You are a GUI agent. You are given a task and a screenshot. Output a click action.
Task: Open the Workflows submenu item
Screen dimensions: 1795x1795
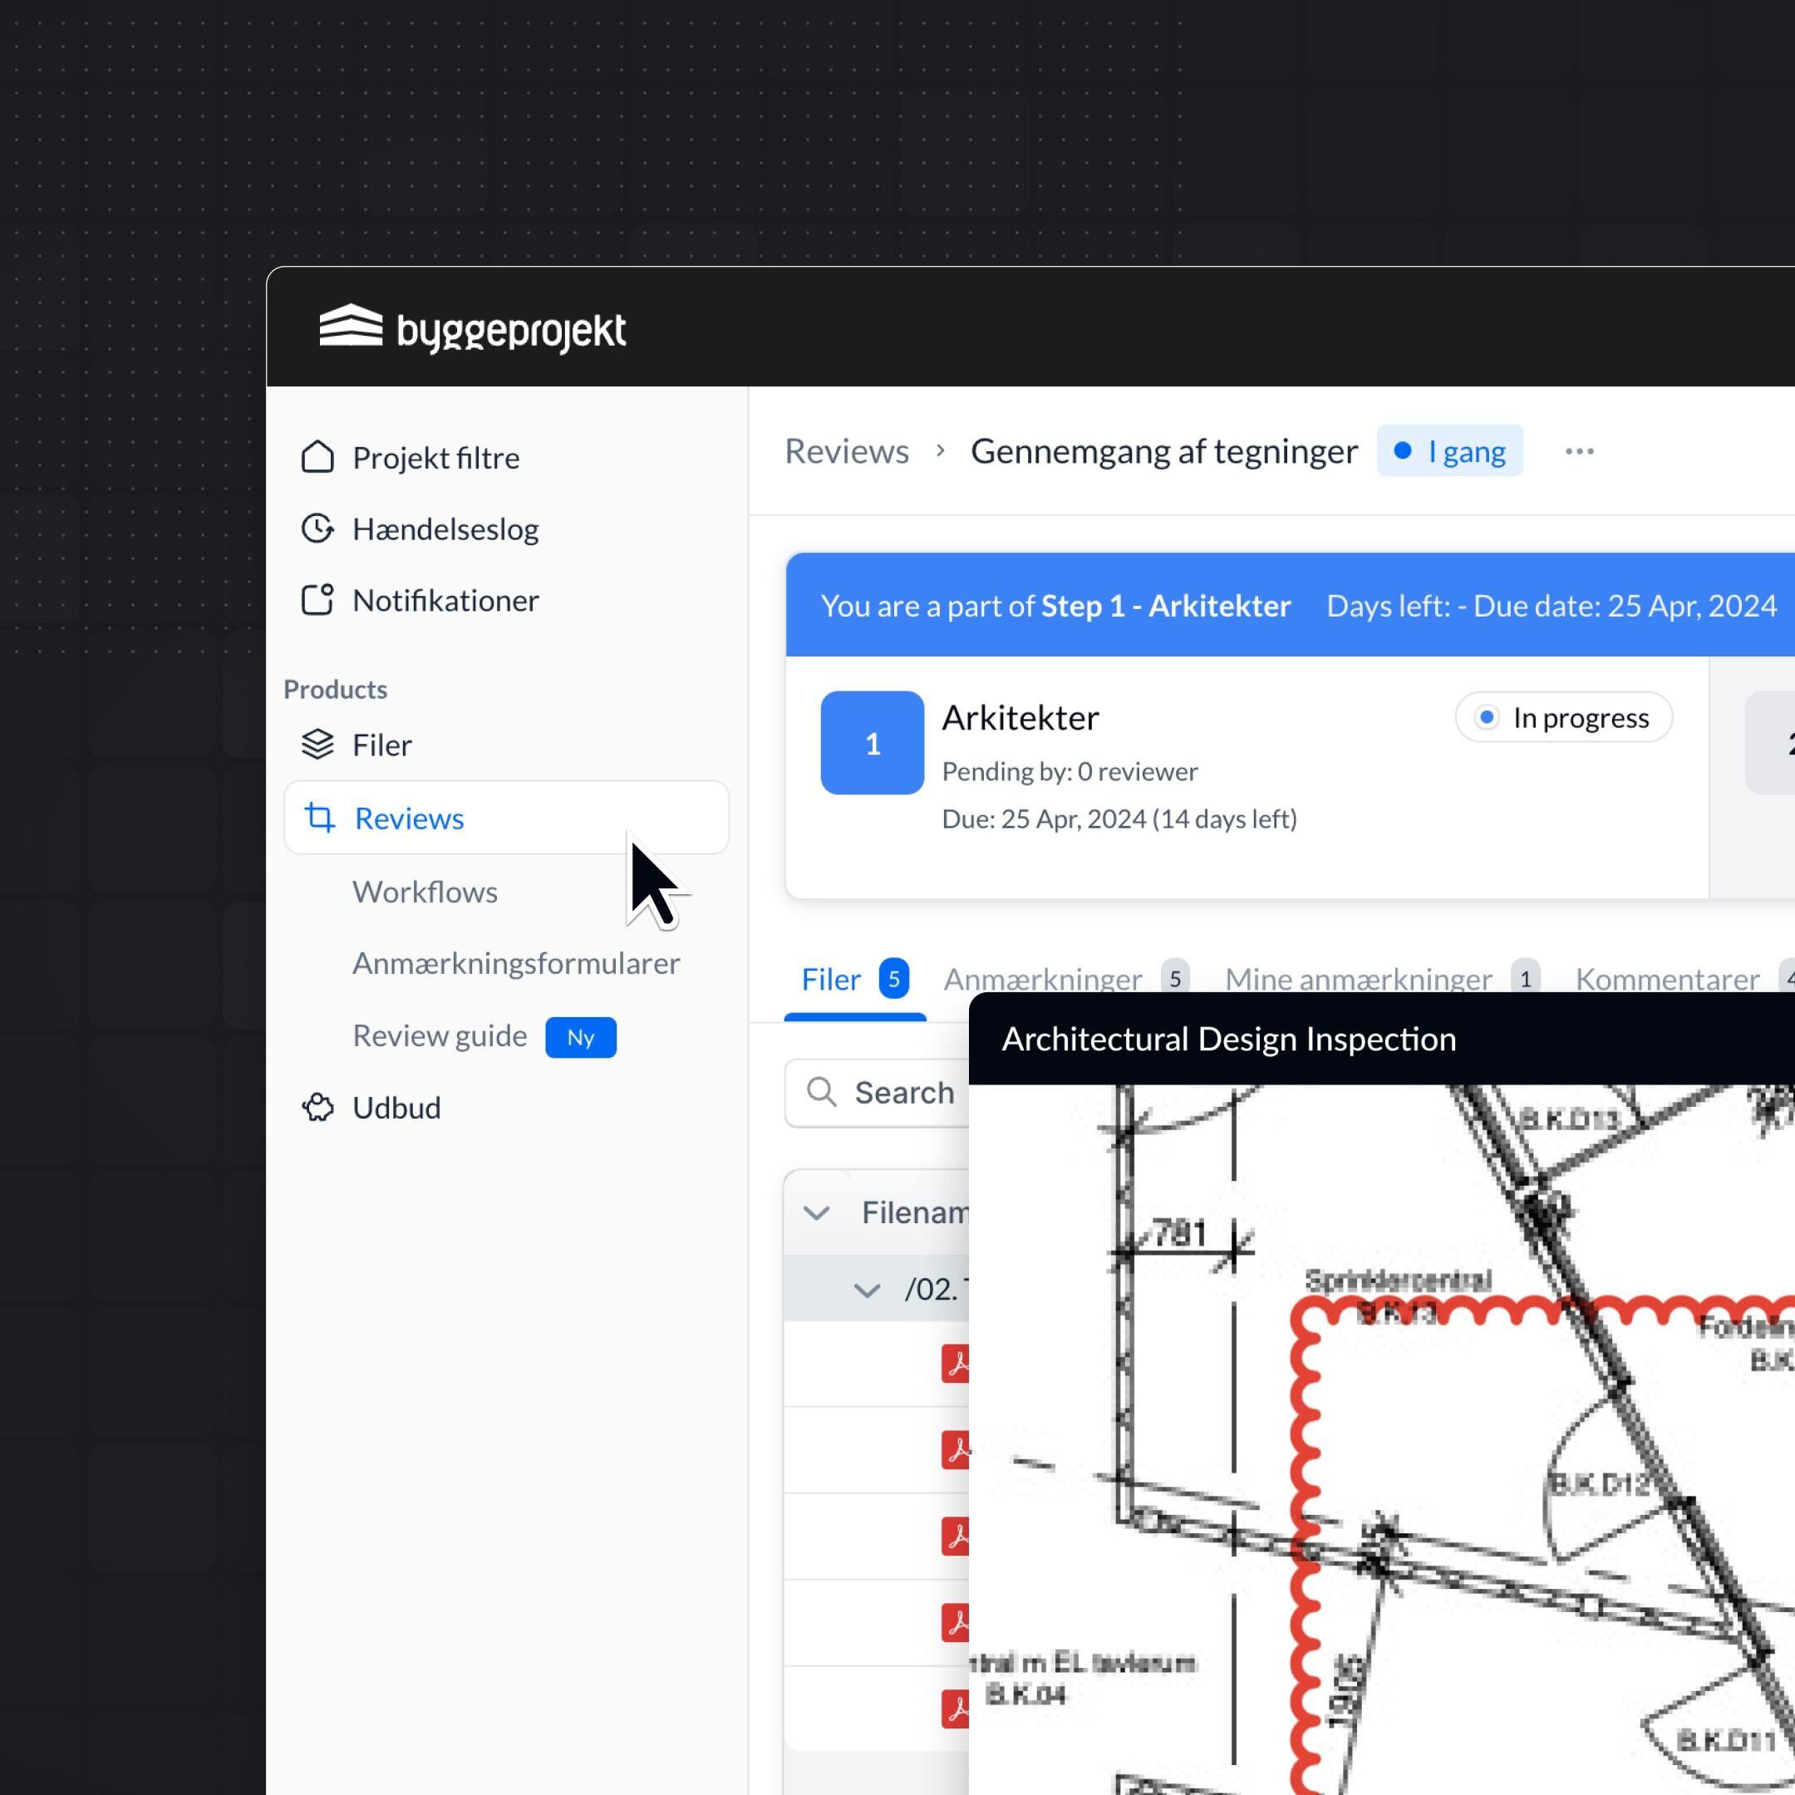[425, 892]
